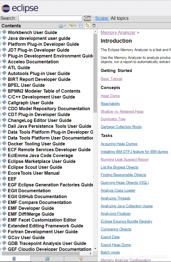Open Export Heap Dump link

[116, 245]
